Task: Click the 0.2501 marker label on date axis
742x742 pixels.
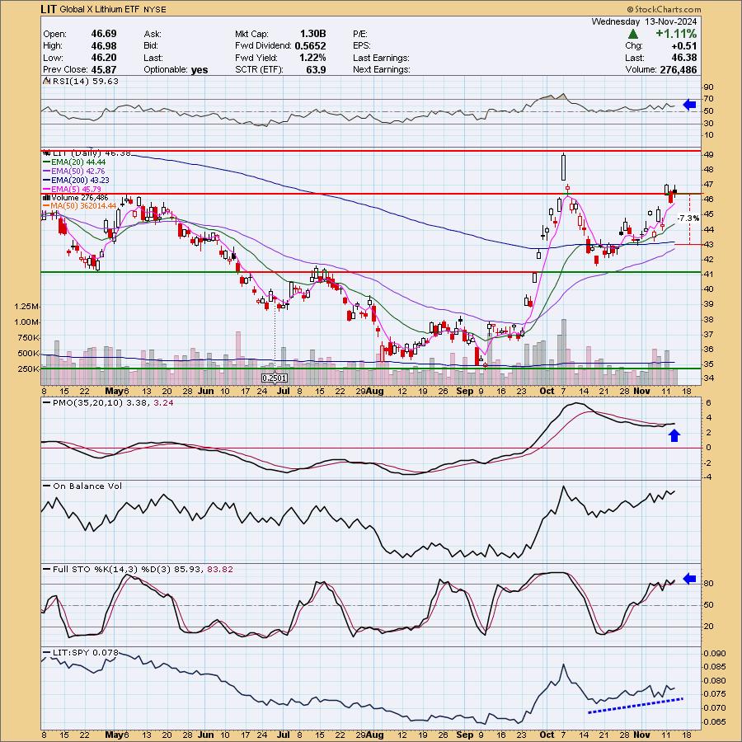Action: [x=275, y=378]
